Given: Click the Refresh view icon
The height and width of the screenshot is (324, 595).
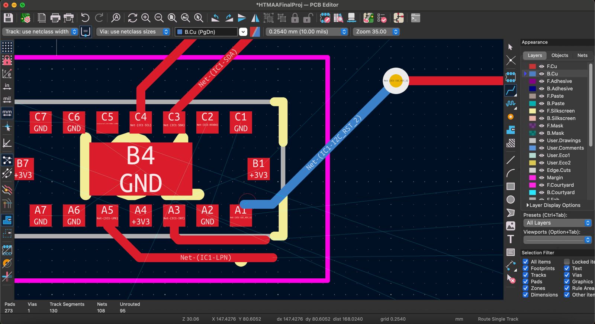Looking at the screenshot, I should point(132,18).
